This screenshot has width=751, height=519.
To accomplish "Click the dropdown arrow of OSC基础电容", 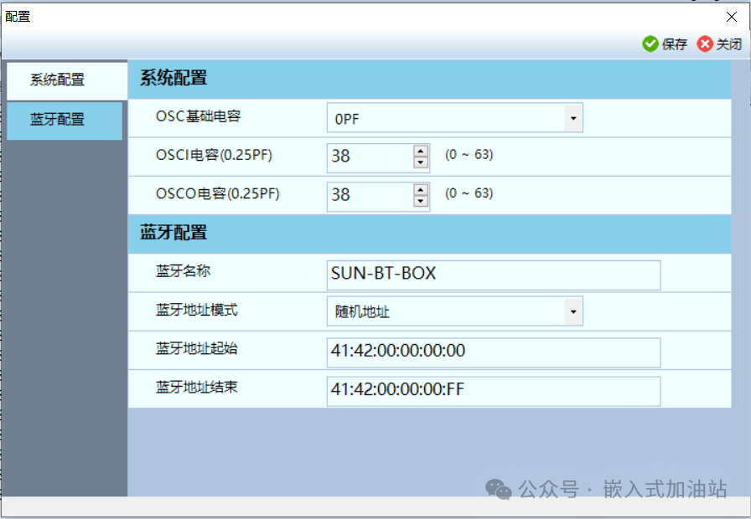I will [x=573, y=117].
